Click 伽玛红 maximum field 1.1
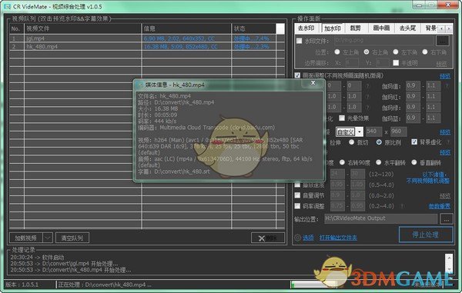462x293 pixels. (433, 96)
